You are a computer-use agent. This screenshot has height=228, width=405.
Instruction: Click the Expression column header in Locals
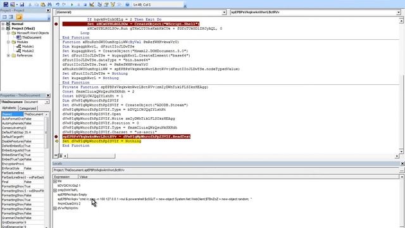click(66, 177)
